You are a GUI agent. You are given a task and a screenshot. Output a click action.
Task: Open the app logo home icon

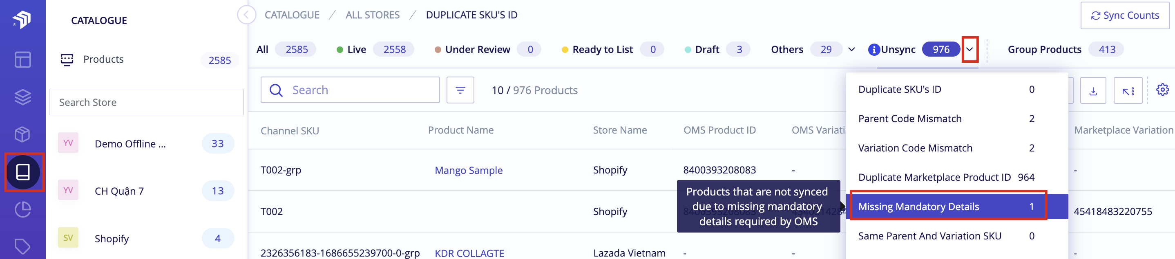[22, 19]
